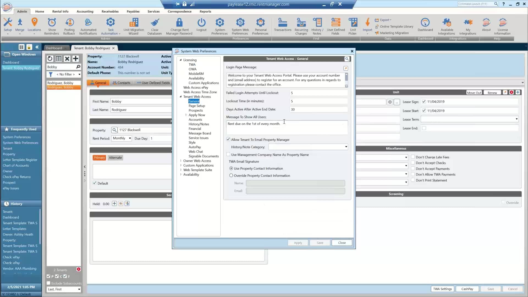The width and height of the screenshot is (528, 297).
Task: Click the Posting Rollback icon
Action: [x=69, y=26]
